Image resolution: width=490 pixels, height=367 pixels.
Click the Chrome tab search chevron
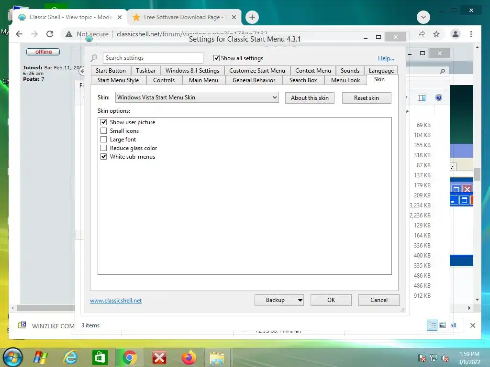click(423, 17)
